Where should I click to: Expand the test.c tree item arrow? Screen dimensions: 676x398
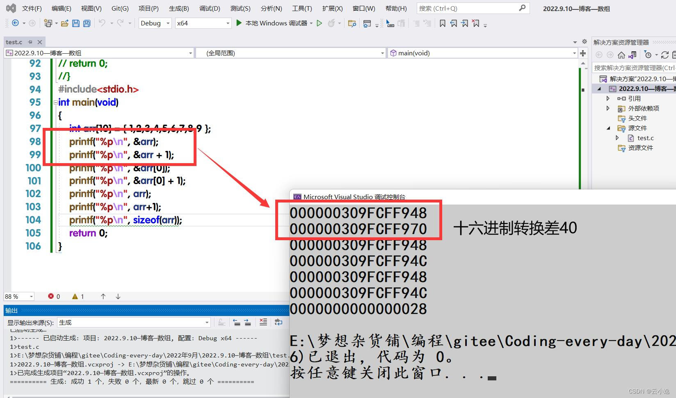coord(617,138)
